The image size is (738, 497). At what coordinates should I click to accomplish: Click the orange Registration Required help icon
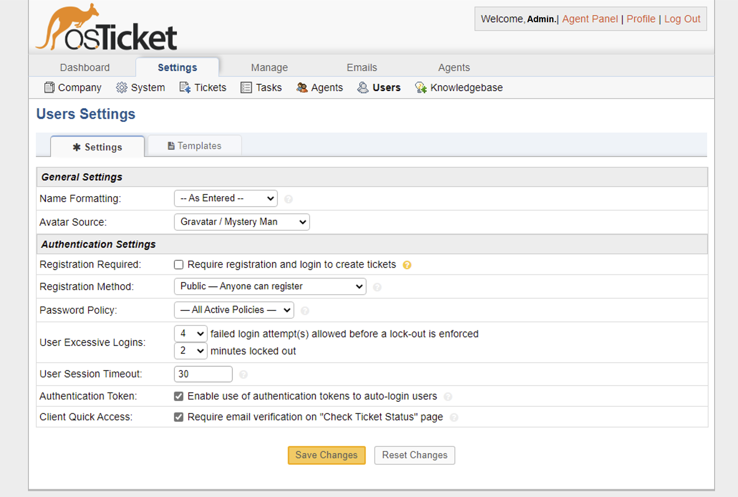pos(407,265)
